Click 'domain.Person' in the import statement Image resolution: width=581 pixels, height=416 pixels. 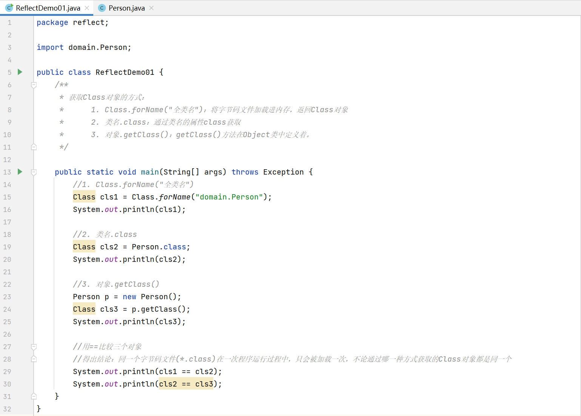click(x=98, y=48)
